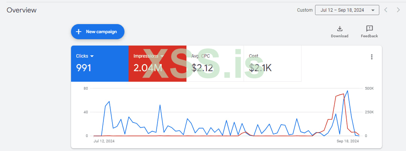Image resolution: width=406 pixels, height=151 pixels.
Task: Click the 2.04M impressions value
Action: click(148, 68)
